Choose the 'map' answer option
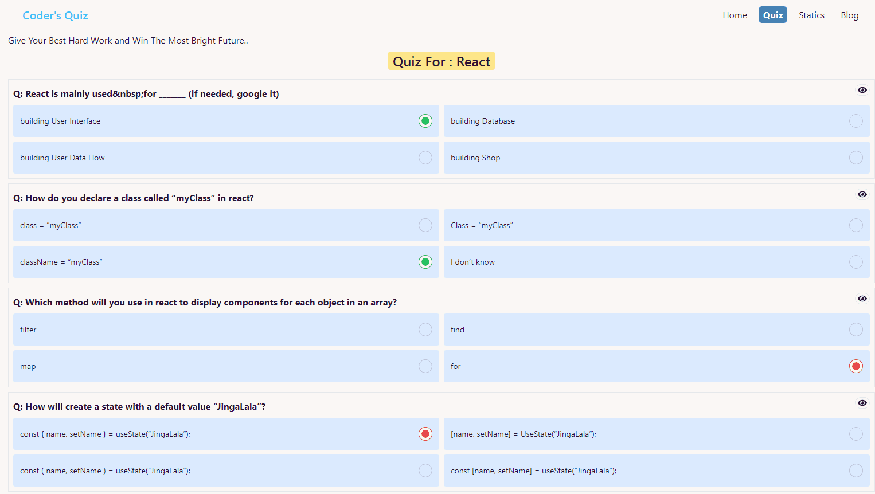This screenshot has width=875, height=494. click(425, 366)
